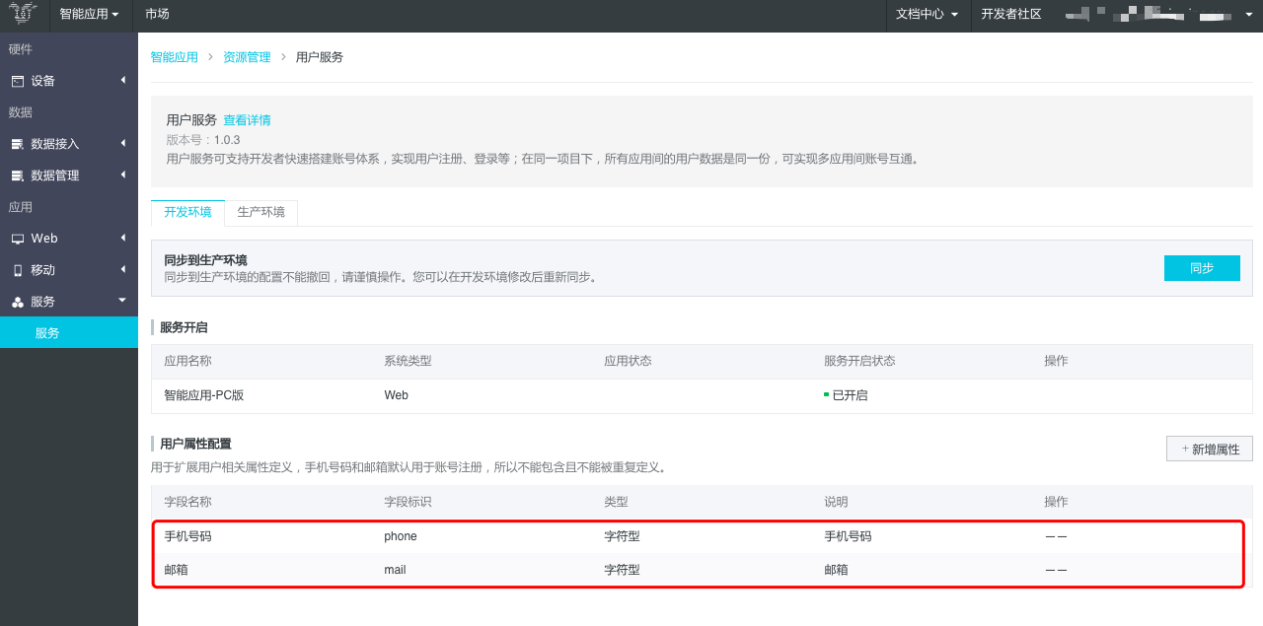Click the 应用名称 column header

187,361
